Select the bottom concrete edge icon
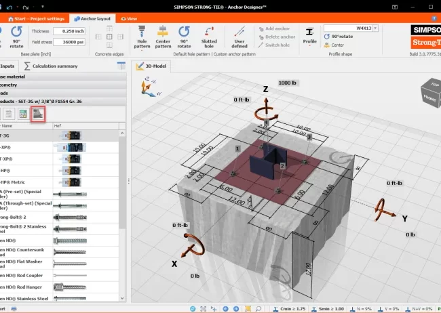 click(109, 45)
